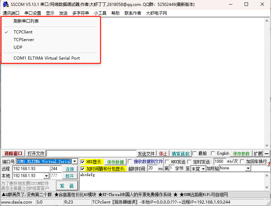
Task: Toggle the HEX显示 checkbox
Action: 82,162
